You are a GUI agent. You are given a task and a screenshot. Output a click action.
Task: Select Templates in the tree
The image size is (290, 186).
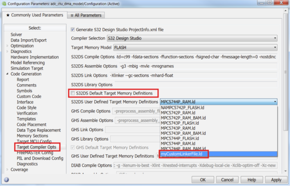[x=26, y=119]
